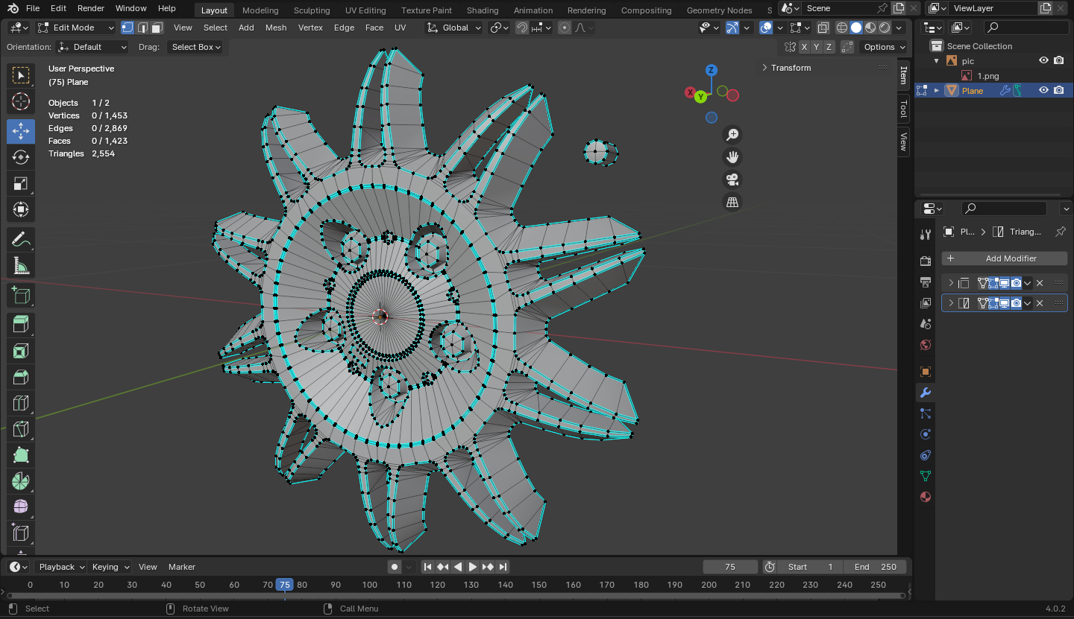Viewport: 1074px width, 619px height.
Task: Jump to the timeline end frame
Action: pyautogui.click(x=503, y=567)
